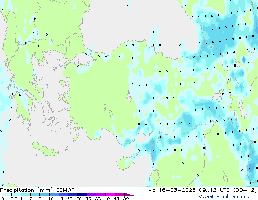
Task: Pick the magenta legend swatch between 40 and 45
Action: pos(110,195)
